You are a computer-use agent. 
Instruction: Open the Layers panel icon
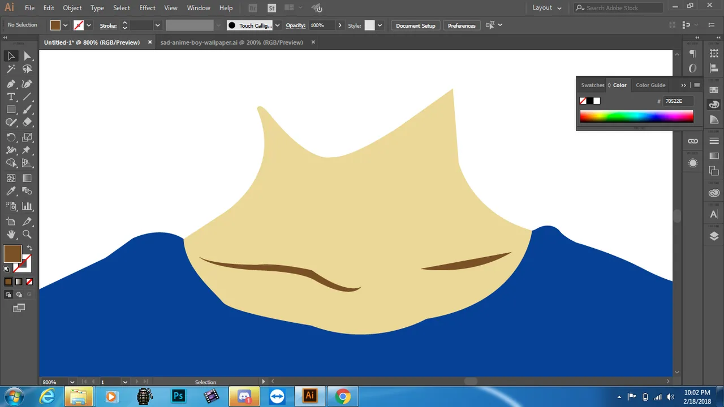pos(714,236)
